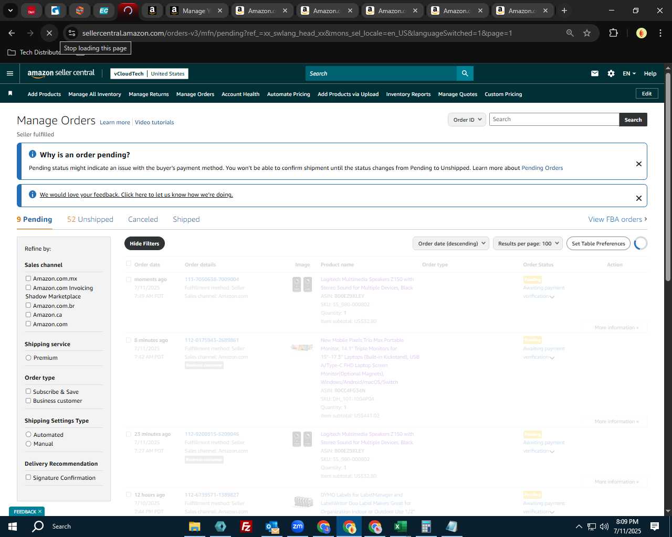Open a new browser tab with plus
Screen dimensions: 672x537
click(x=564, y=10)
